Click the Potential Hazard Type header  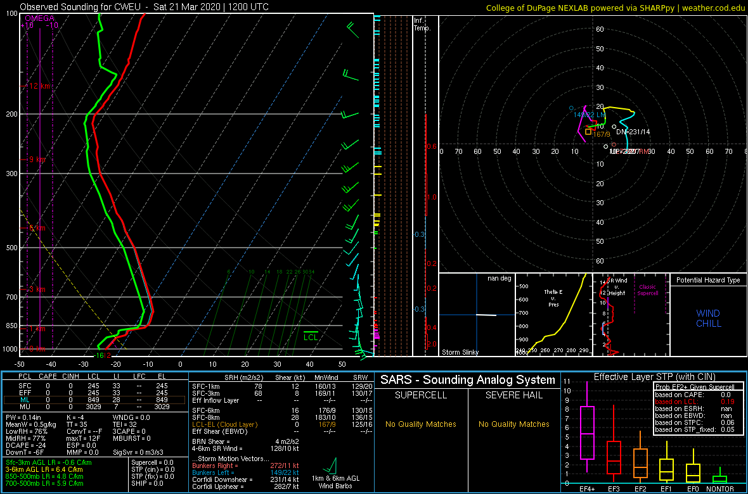708,281
